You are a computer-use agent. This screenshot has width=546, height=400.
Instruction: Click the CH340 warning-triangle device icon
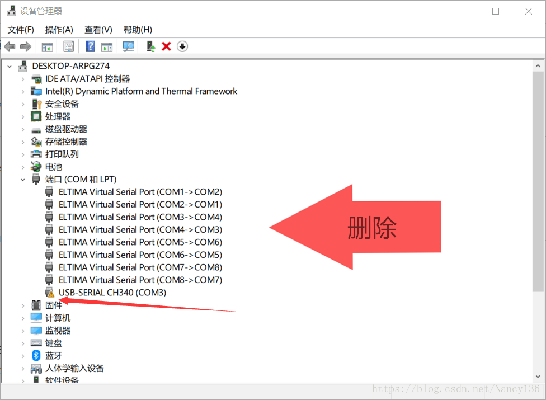[x=50, y=293]
